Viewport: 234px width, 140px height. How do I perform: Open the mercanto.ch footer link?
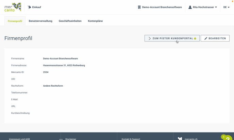click(x=191, y=139)
